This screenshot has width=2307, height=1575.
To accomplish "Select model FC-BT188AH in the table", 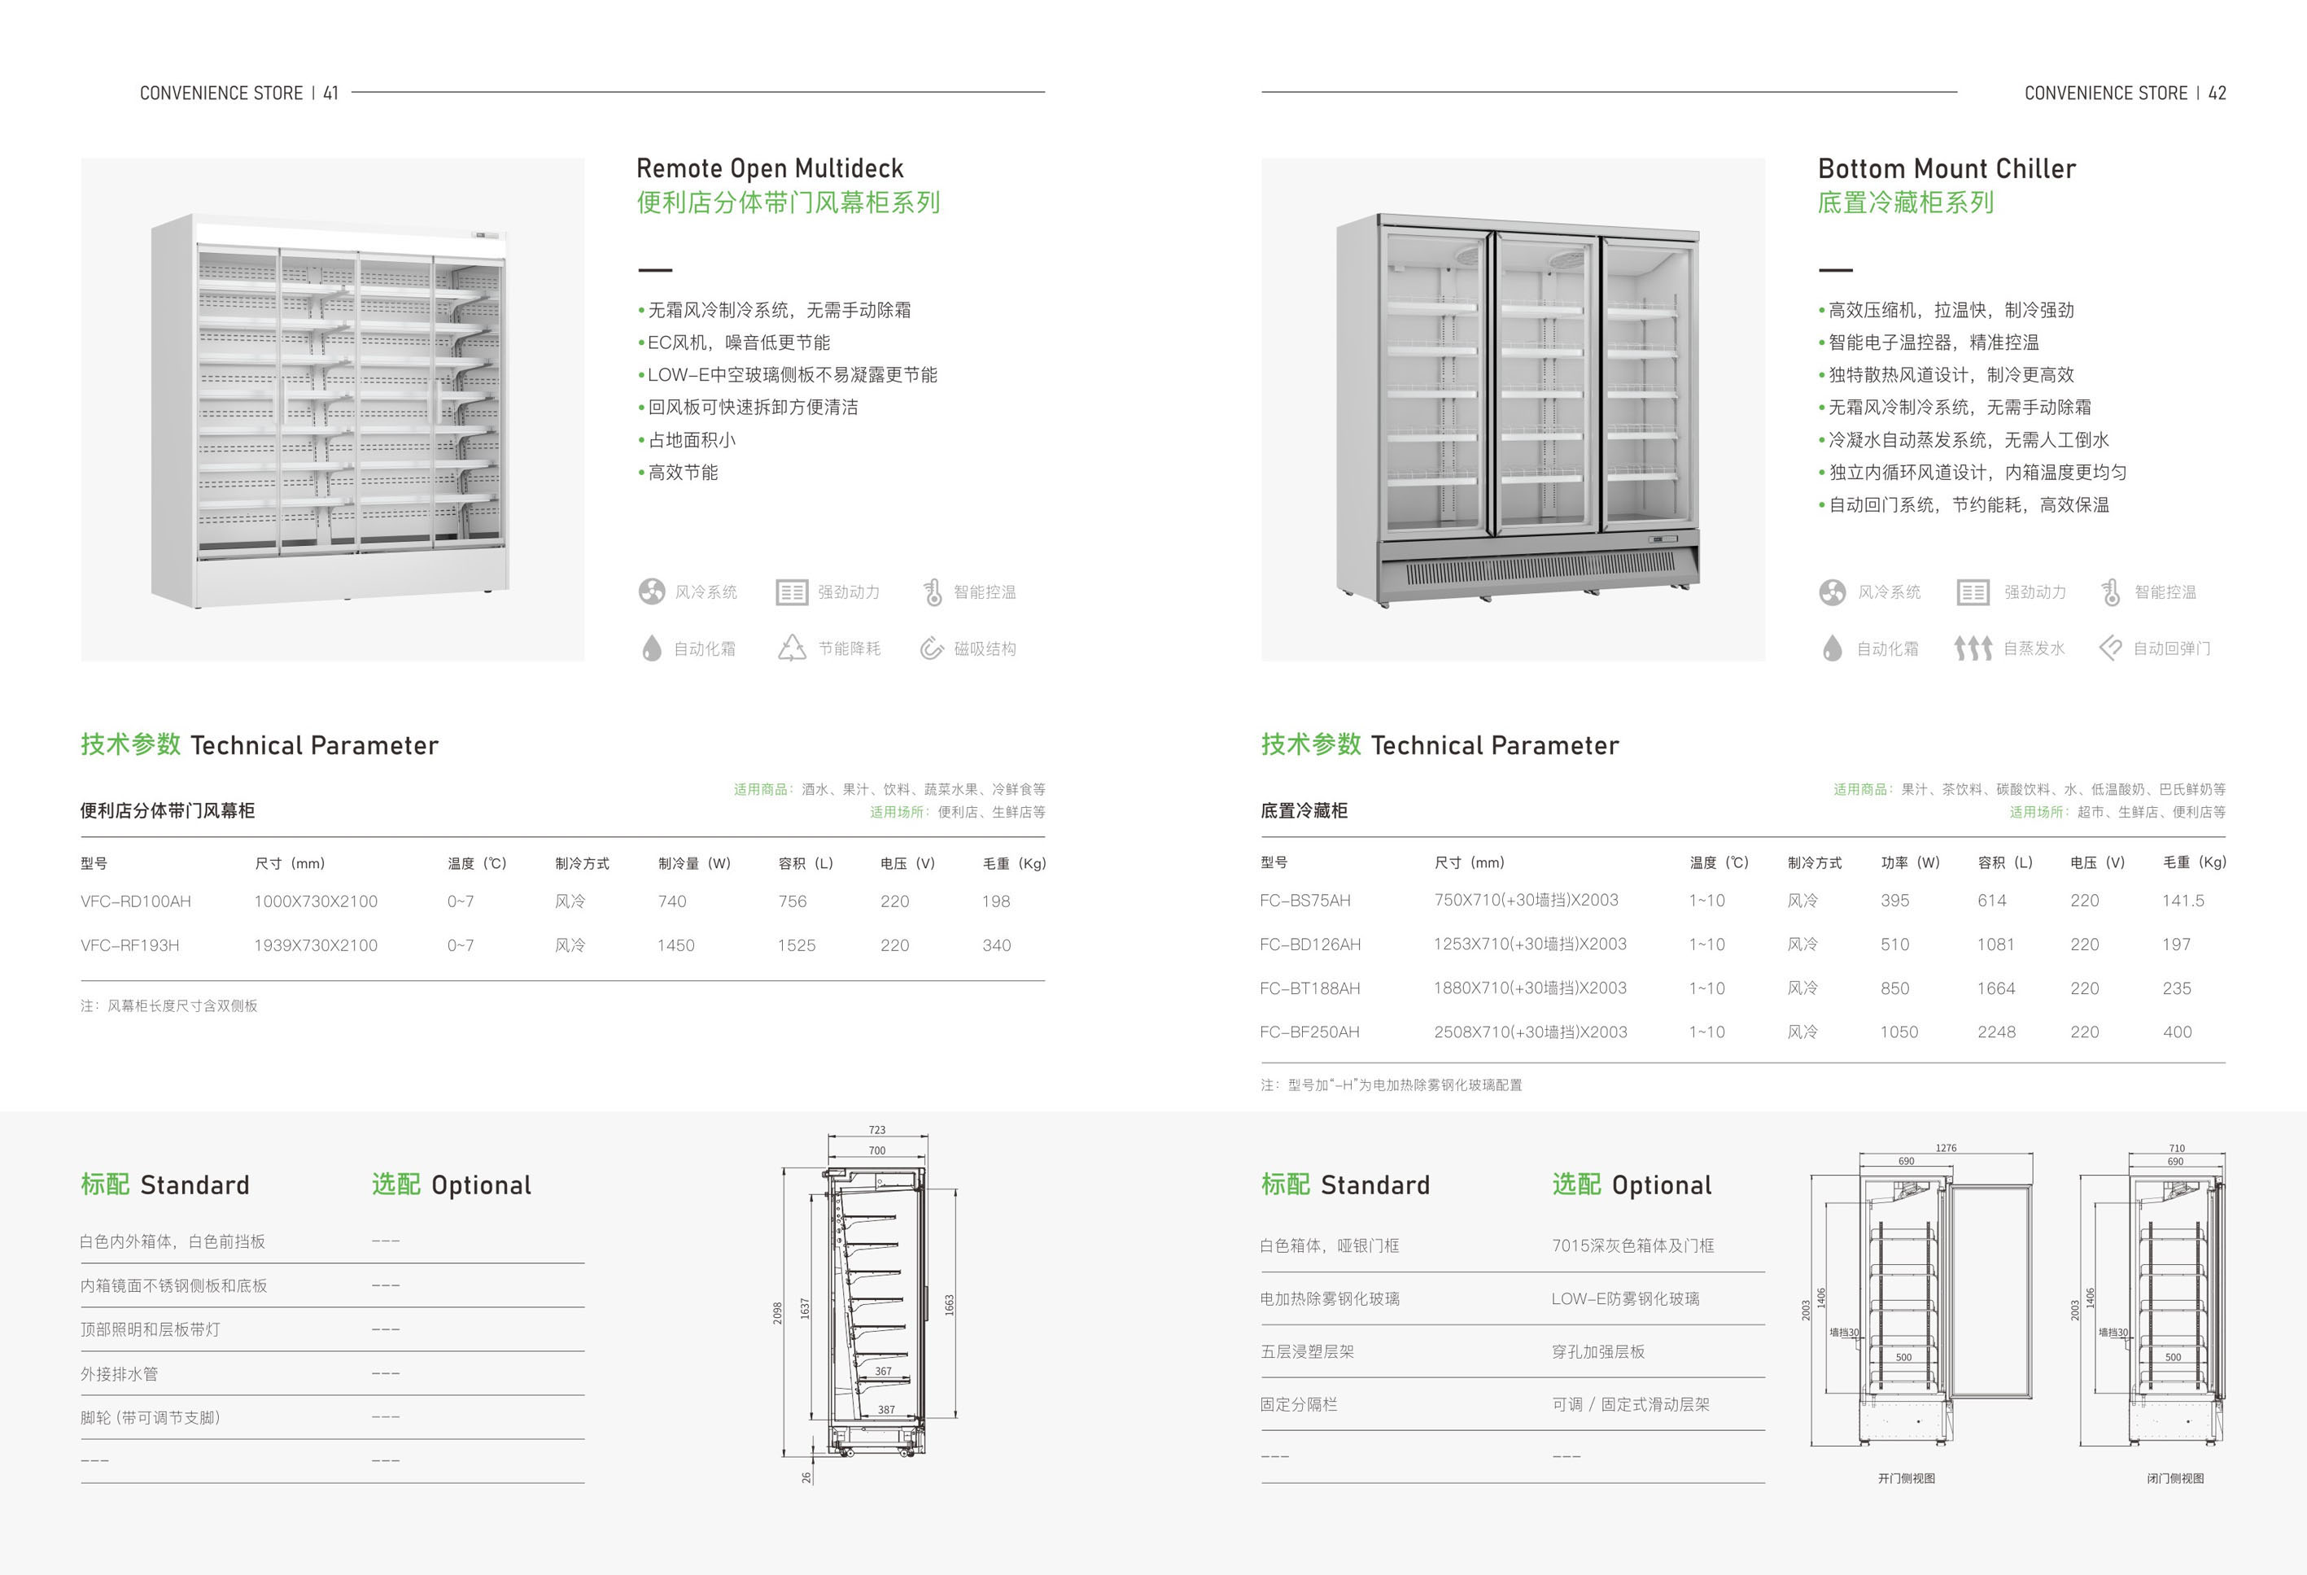I will click(x=1310, y=988).
